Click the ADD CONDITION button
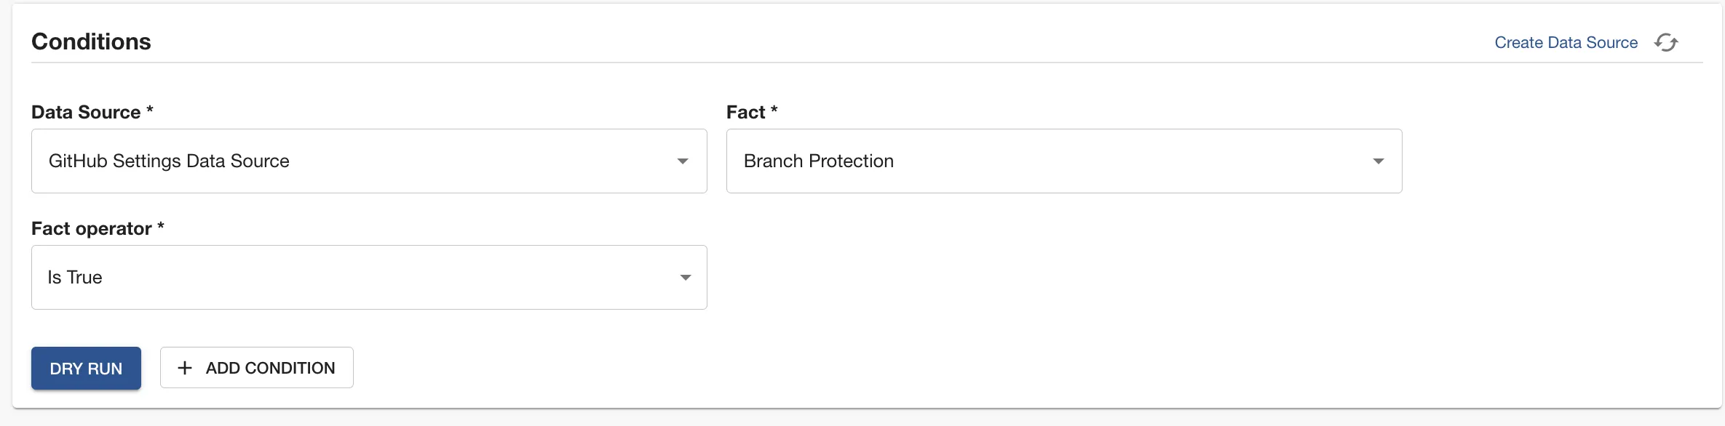The height and width of the screenshot is (426, 1725). pos(256,368)
